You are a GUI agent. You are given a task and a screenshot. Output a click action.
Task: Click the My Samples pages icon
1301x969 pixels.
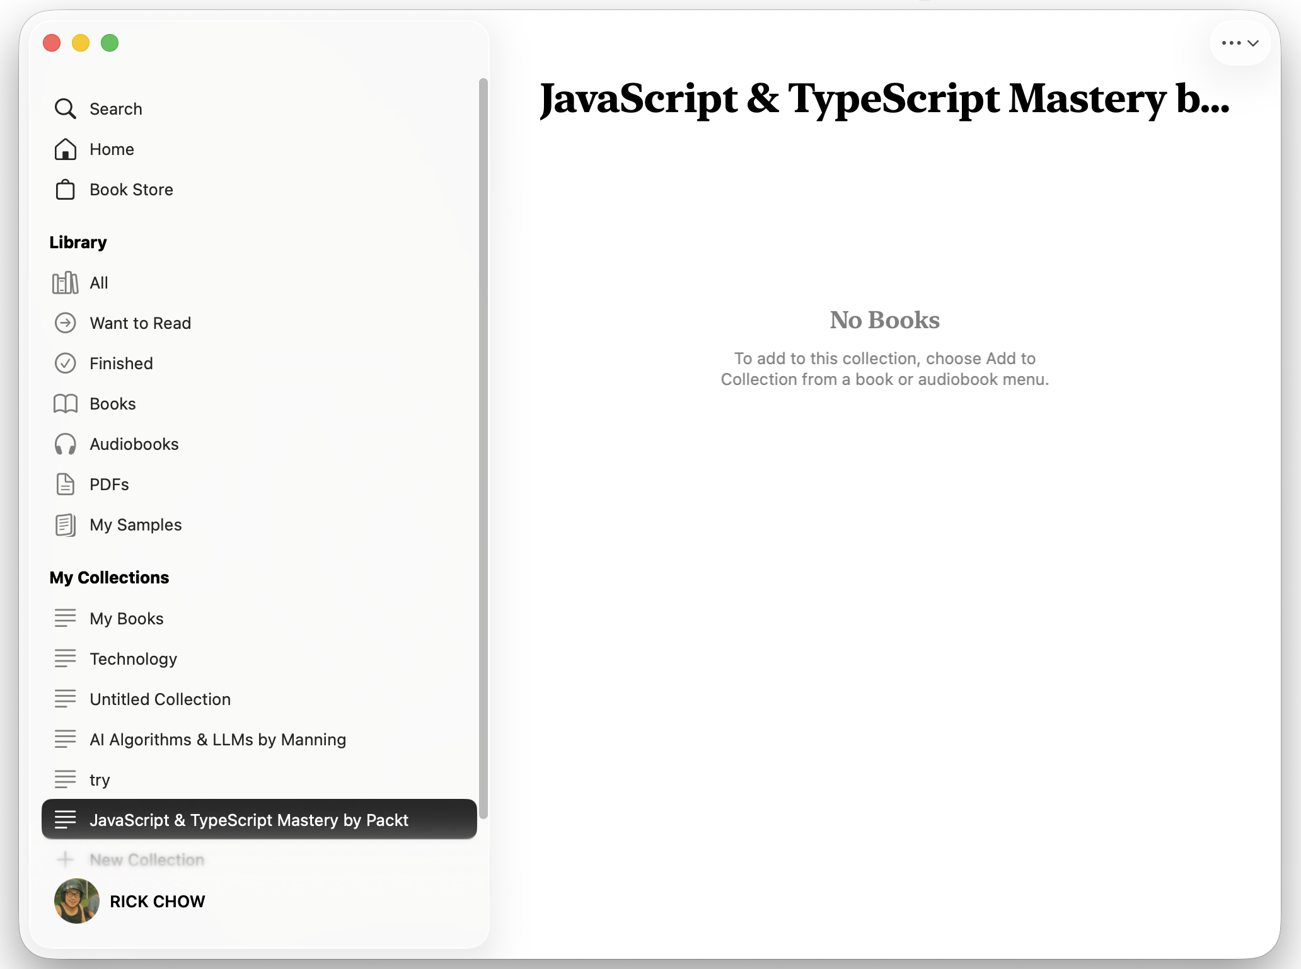coord(65,525)
